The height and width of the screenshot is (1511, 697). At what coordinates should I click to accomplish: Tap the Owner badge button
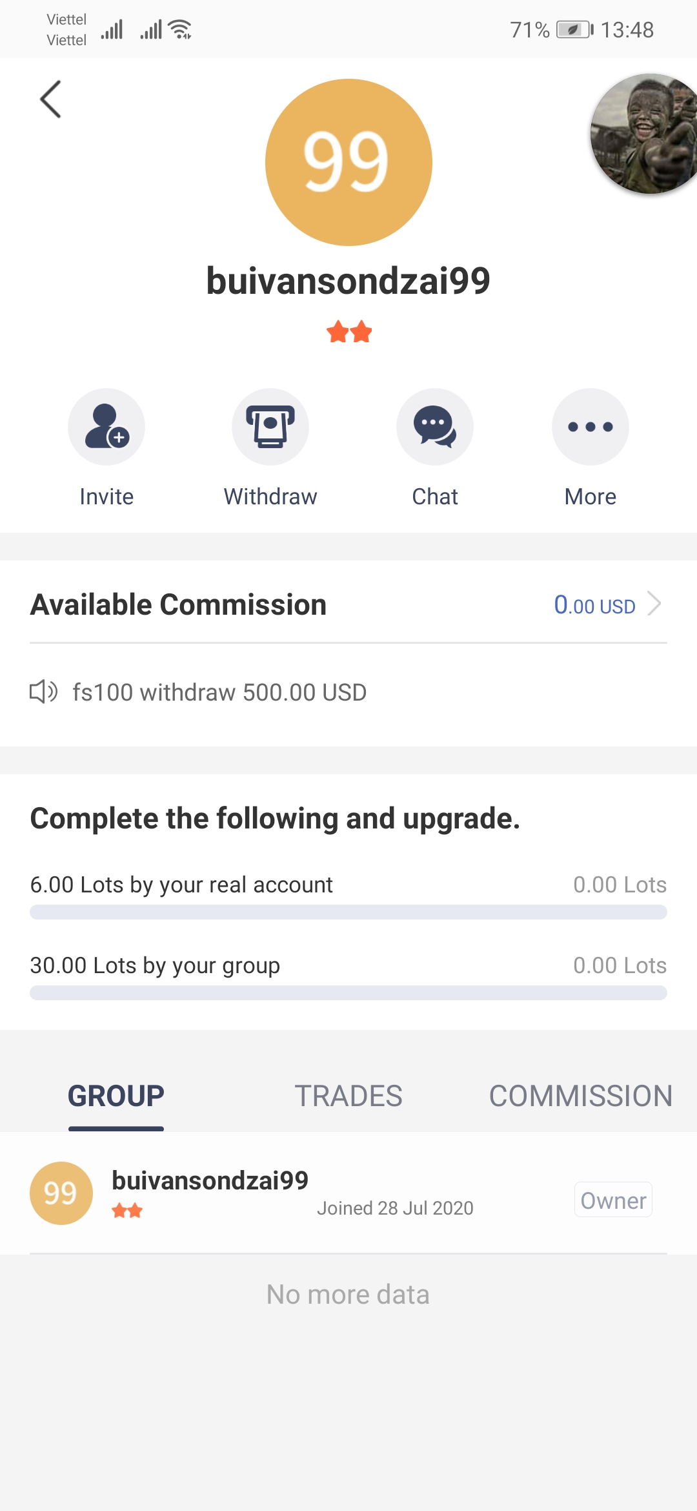(613, 1200)
